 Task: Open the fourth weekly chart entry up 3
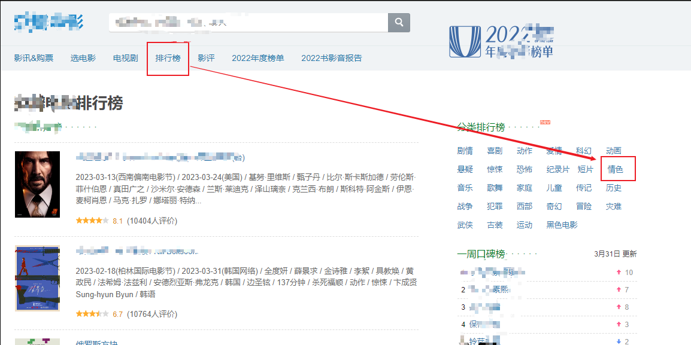[484, 325]
